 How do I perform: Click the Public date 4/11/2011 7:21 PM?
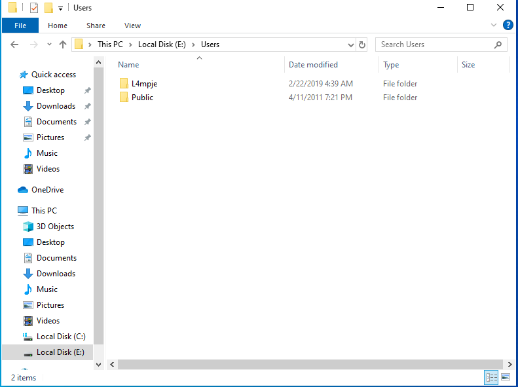point(320,98)
